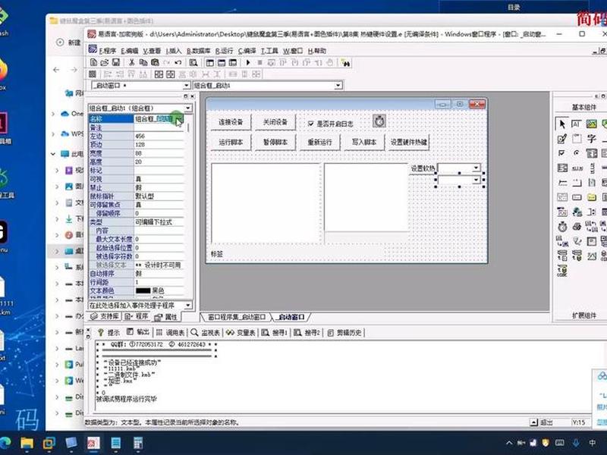Click the 关闭设备 button on the form
Screen dimensions: 607x455
tap(275, 122)
